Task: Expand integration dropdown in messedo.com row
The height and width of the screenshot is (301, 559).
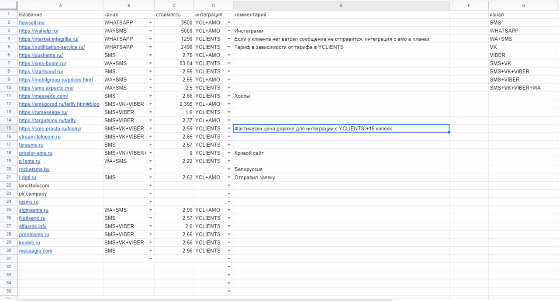Action: pos(229,96)
